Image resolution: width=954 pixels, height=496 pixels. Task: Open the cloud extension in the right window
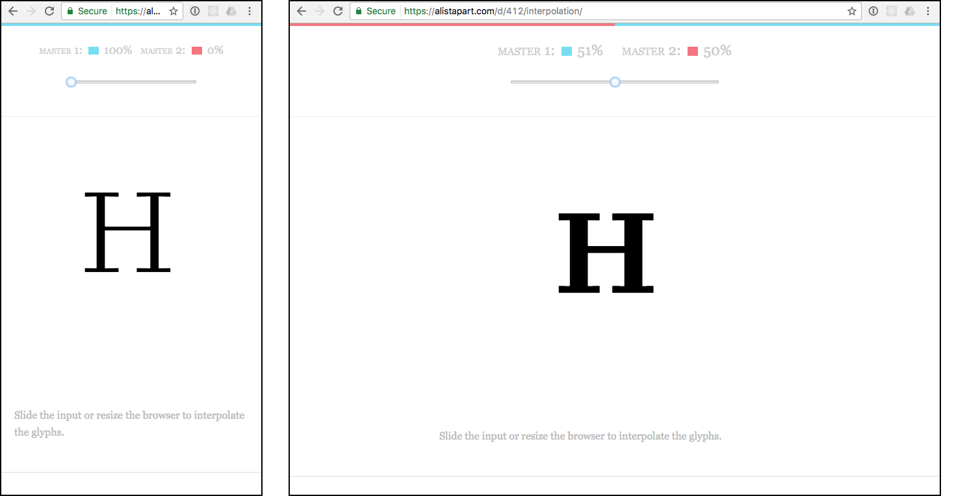tap(910, 12)
